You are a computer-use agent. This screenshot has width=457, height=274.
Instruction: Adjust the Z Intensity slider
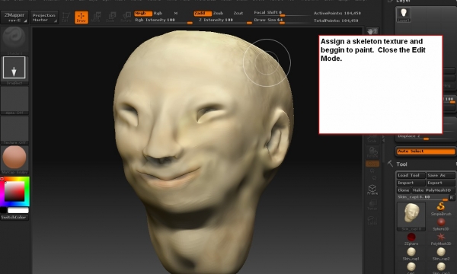pyautogui.click(x=223, y=21)
